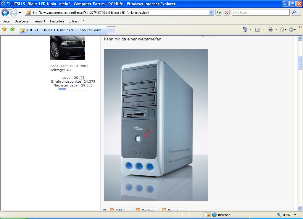The height and width of the screenshot is (219, 303).
Task: Click the Back navigation arrow
Action: coord(5,12)
